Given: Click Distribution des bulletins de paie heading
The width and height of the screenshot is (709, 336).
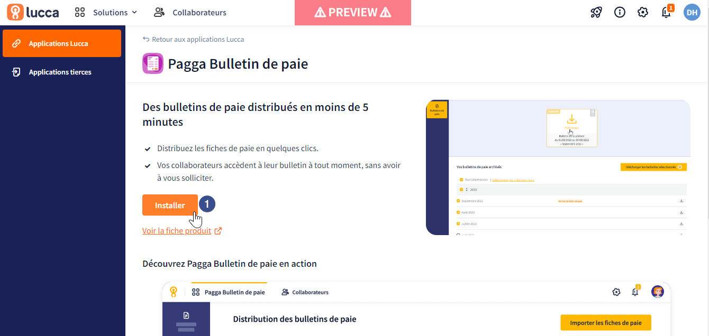Looking at the screenshot, I should (x=295, y=319).
